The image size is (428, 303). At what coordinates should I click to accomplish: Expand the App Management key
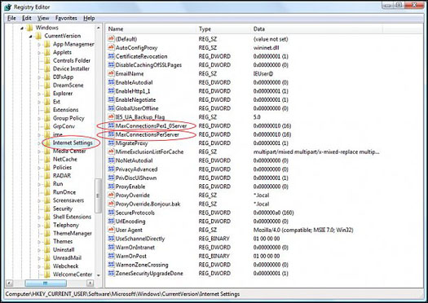pyautogui.click(x=39, y=45)
